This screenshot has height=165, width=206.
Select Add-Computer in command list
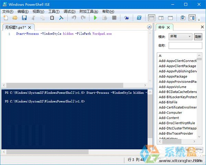tap(170, 112)
